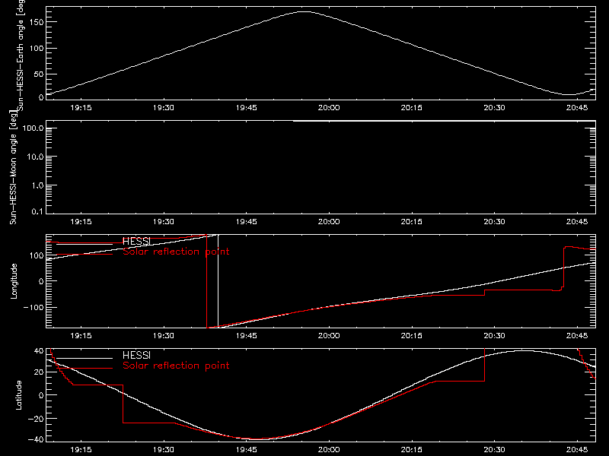Click the 40 tick on Latitude axis

(39, 350)
